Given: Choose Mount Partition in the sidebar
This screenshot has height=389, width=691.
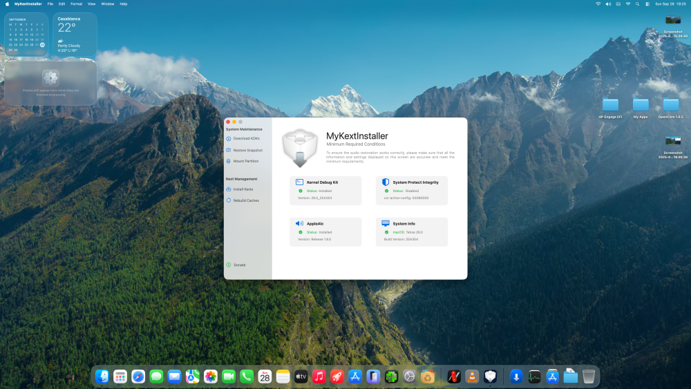Looking at the screenshot, I should tap(243, 161).
